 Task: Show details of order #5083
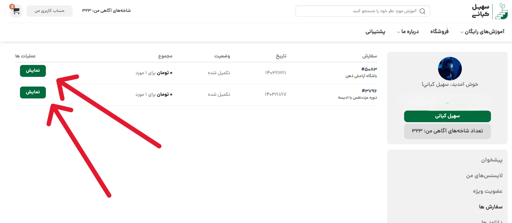tap(33, 71)
